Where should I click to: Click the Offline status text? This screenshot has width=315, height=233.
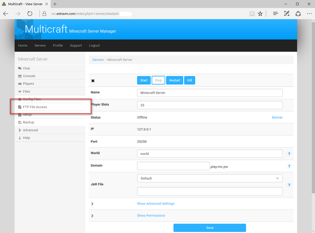pyautogui.click(x=142, y=117)
